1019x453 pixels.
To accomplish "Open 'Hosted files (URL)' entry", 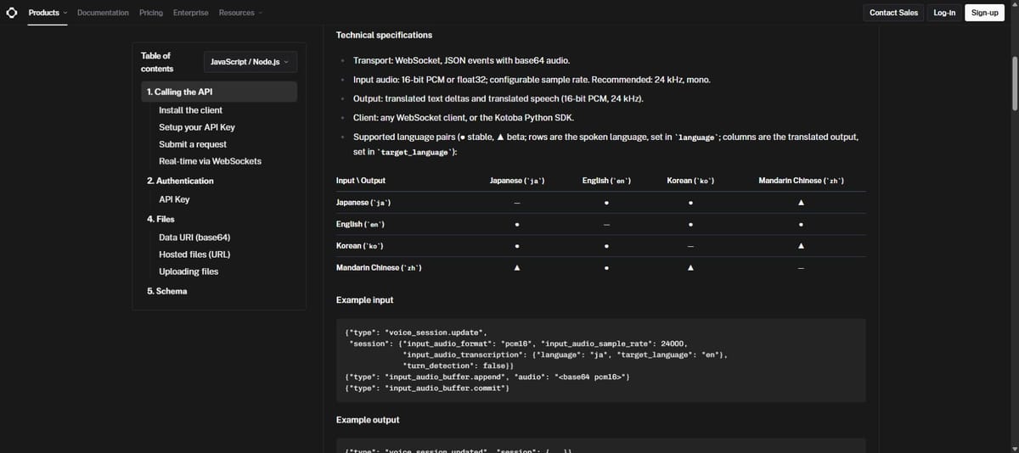I will pyautogui.click(x=194, y=254).
